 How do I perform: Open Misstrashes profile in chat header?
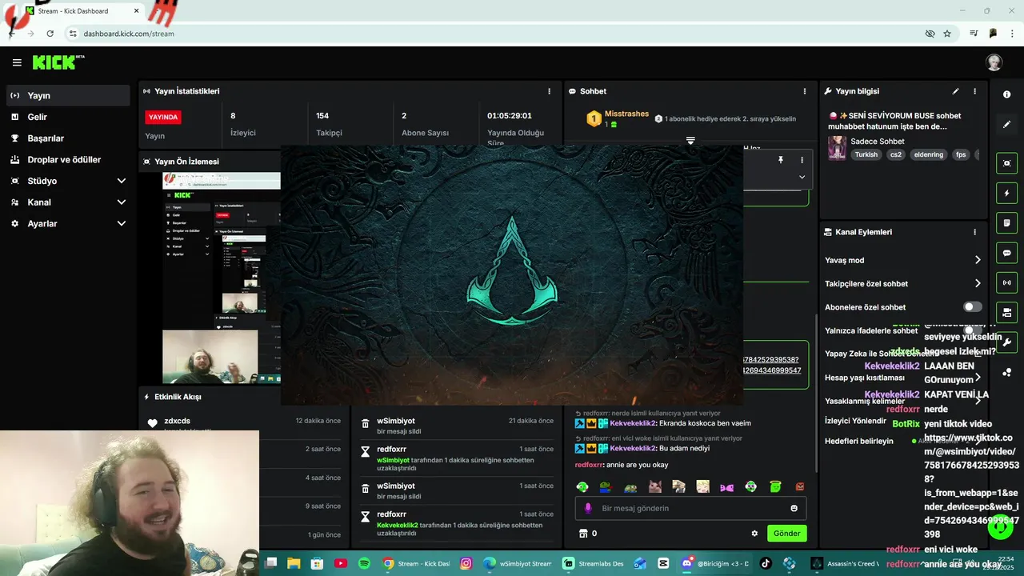(x=626, y=114)
